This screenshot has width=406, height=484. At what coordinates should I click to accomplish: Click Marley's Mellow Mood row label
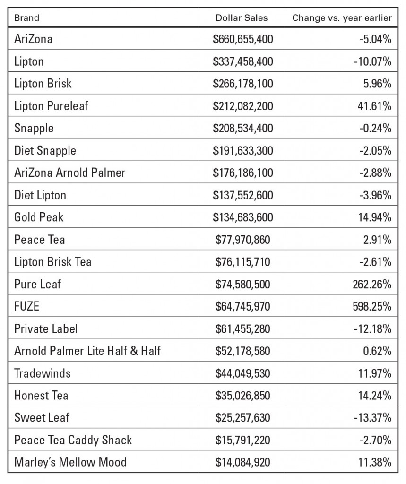point(70,462)
